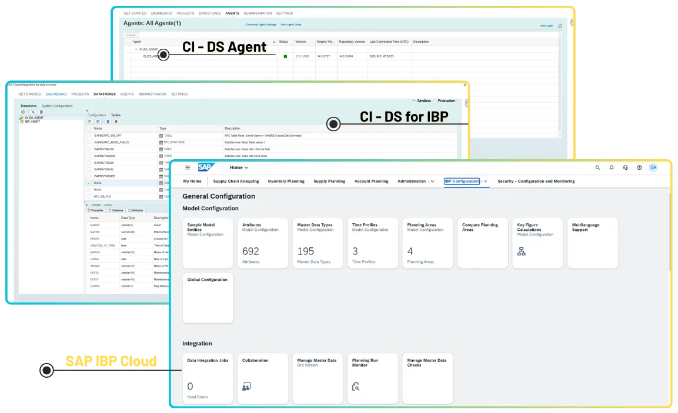Open the IBP Configuration tab dropdown chevron

point(485,181)
